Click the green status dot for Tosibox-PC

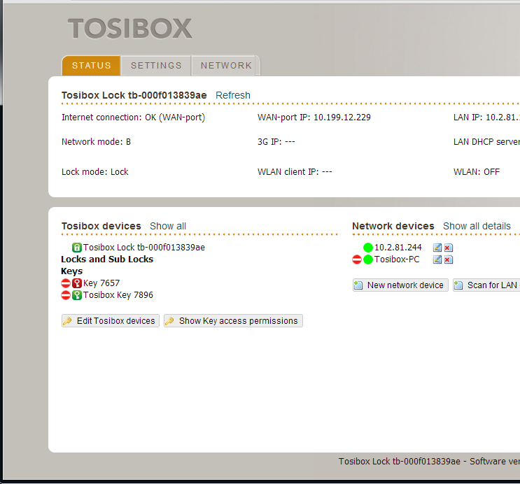pos(368,259)
